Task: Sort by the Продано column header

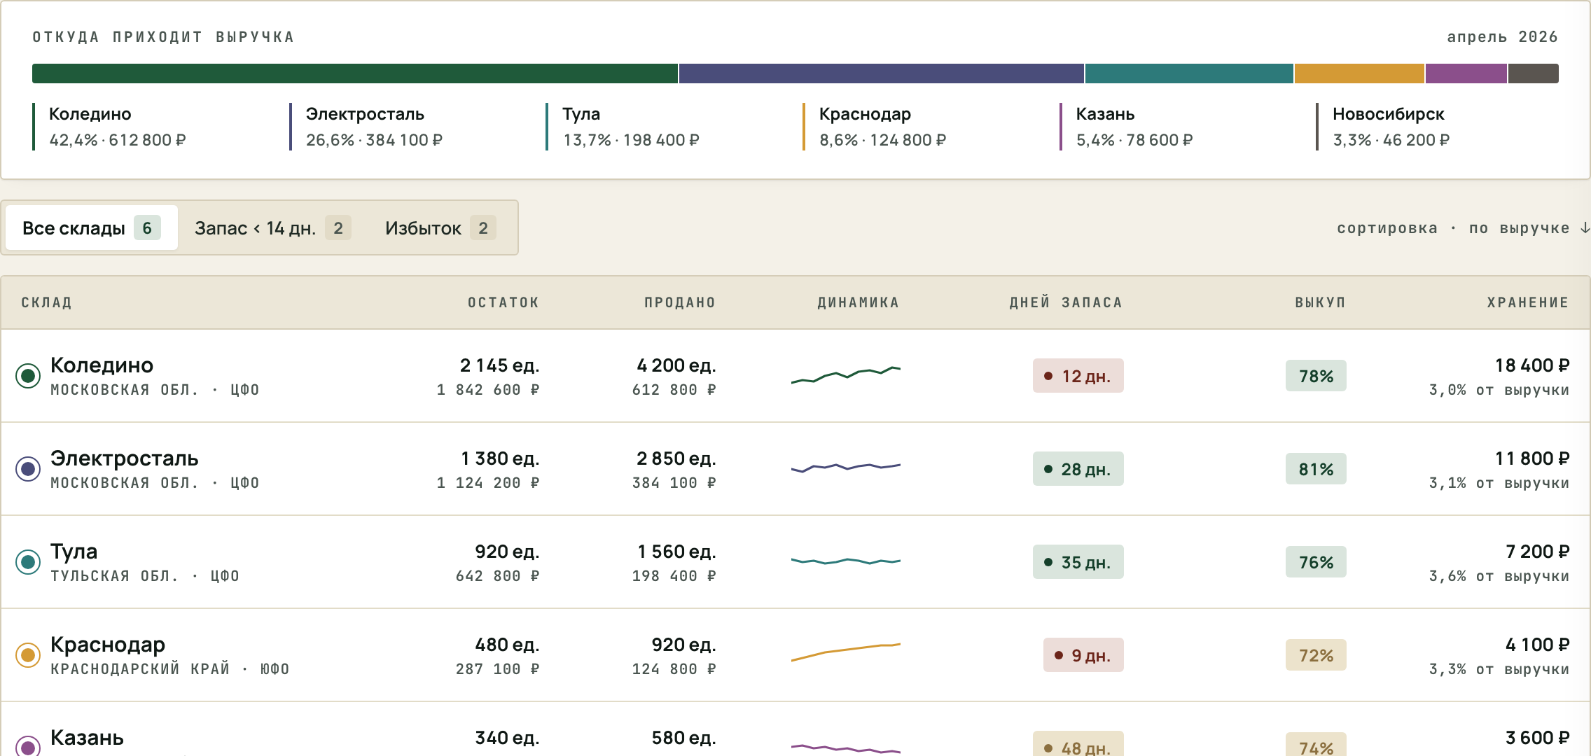Action: pos(680,302)
